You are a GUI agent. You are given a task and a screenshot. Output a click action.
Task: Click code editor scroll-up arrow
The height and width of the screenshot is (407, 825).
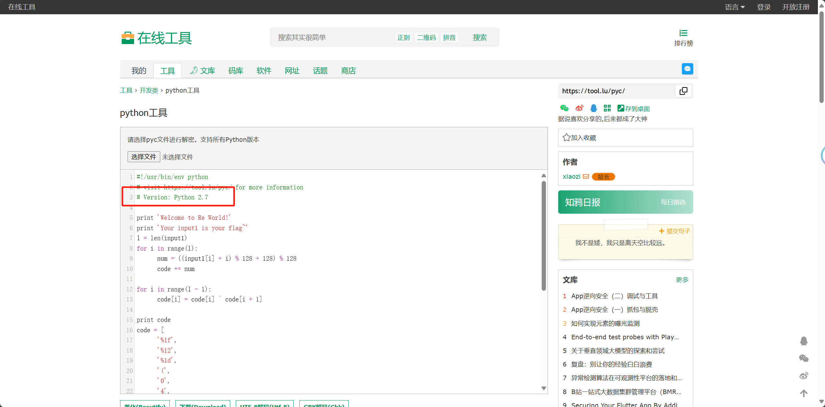tap(544, 175)
